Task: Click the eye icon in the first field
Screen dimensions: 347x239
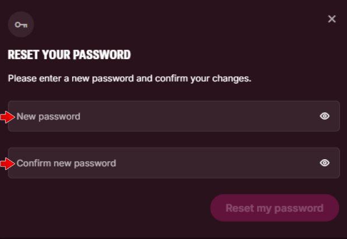Action: click(325, 116)
